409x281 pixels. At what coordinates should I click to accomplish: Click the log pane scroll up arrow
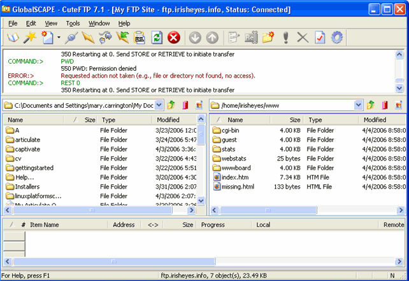(399, 55)
